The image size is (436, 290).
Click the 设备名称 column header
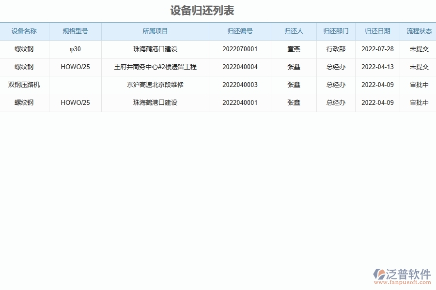pos(25,31)
